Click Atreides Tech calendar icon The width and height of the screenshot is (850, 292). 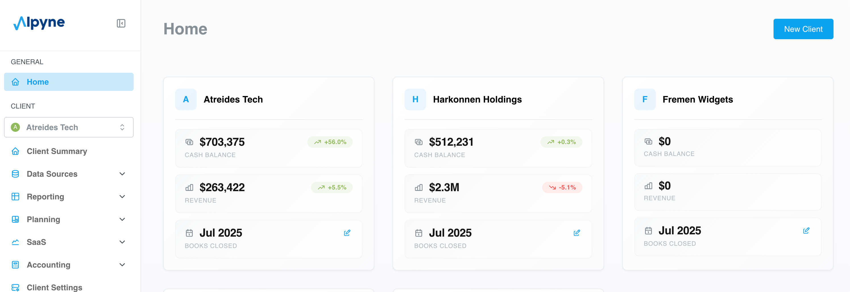coord(189,233)
